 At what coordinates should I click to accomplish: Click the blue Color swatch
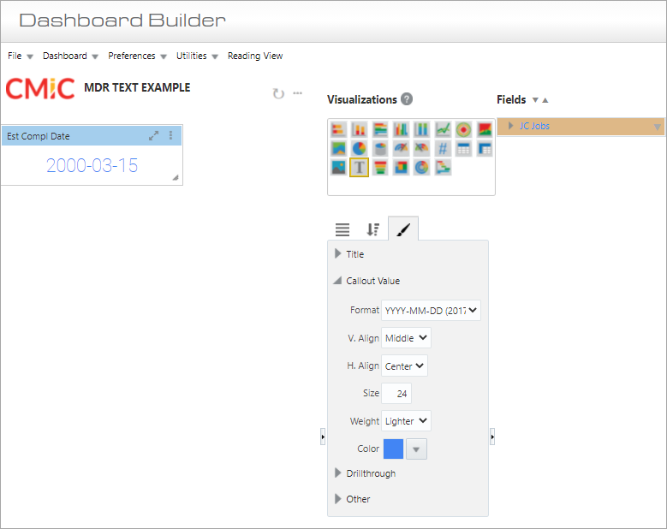click(x=394, y=449)
